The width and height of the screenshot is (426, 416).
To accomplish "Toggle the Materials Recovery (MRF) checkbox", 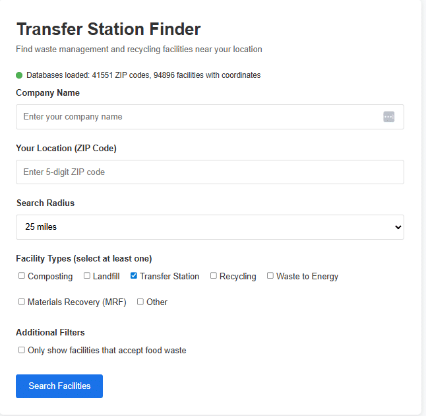I will click(22, 302).
